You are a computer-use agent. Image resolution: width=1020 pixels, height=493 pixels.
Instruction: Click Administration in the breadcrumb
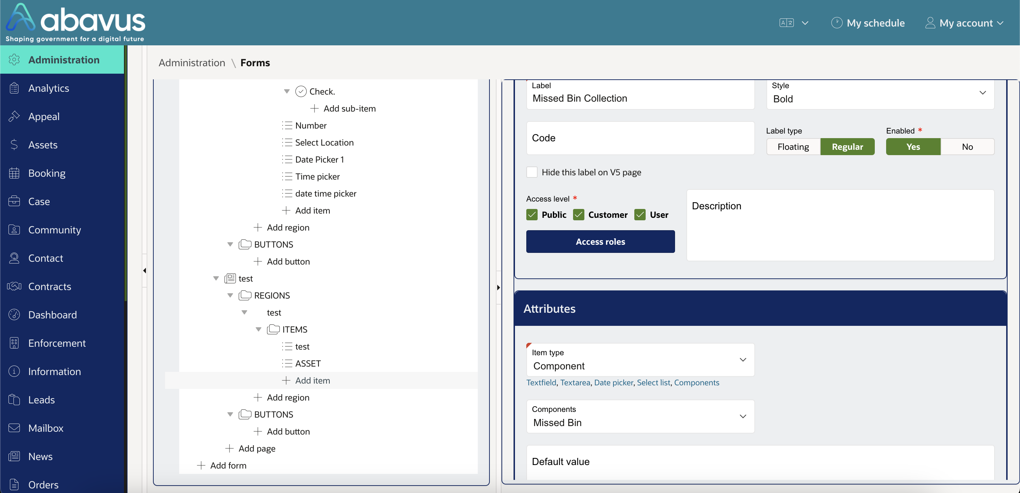tap(192, 63)
